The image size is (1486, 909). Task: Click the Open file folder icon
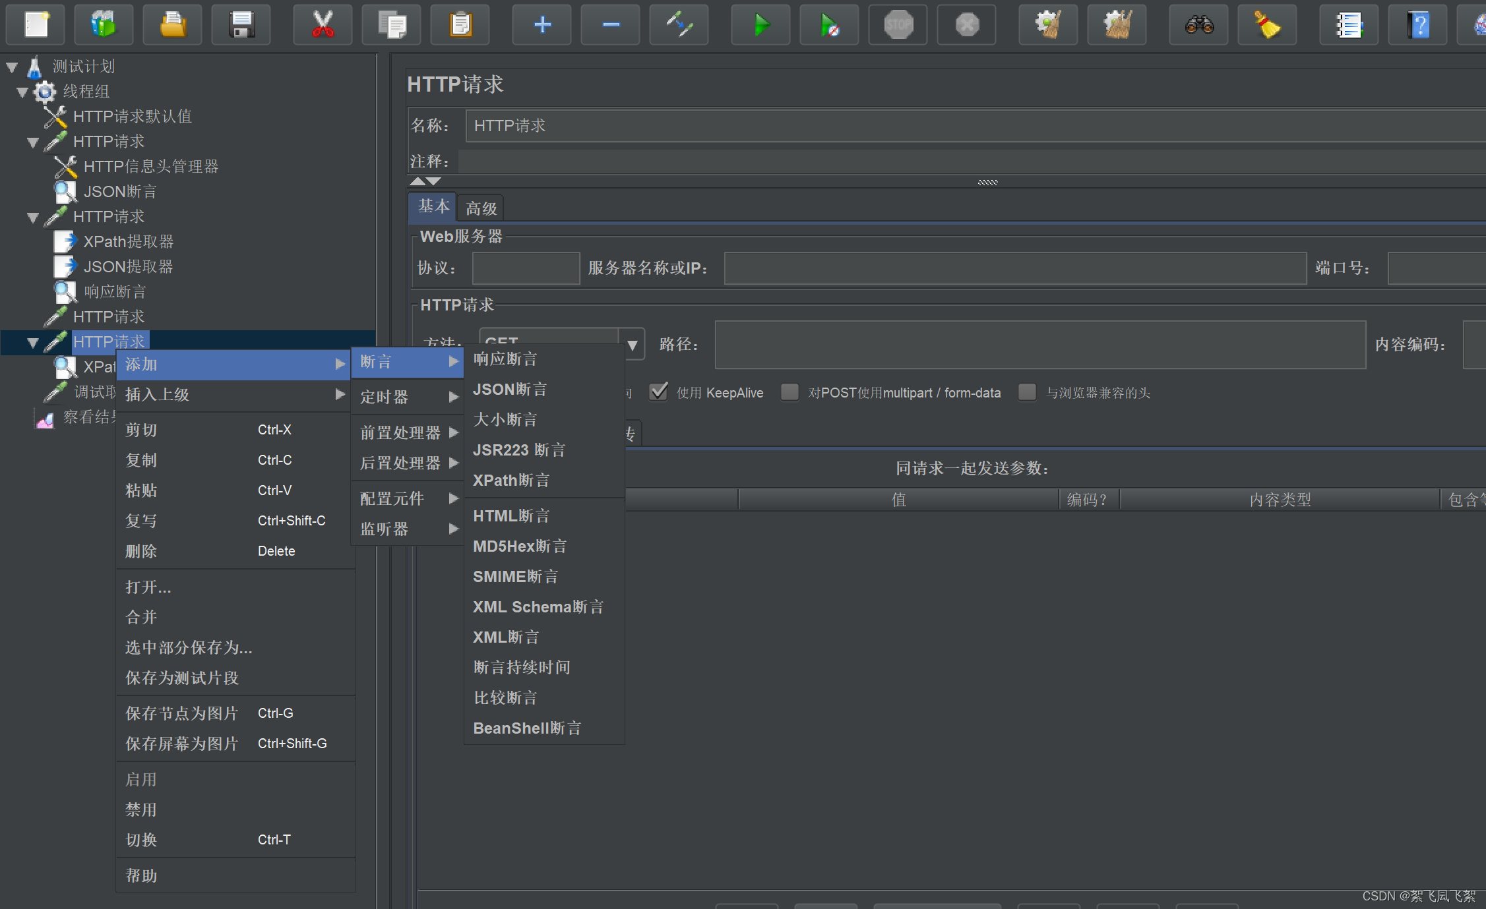173,25
